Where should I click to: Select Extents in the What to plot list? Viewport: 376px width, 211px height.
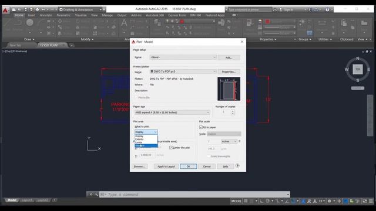(x=146, y=139)
